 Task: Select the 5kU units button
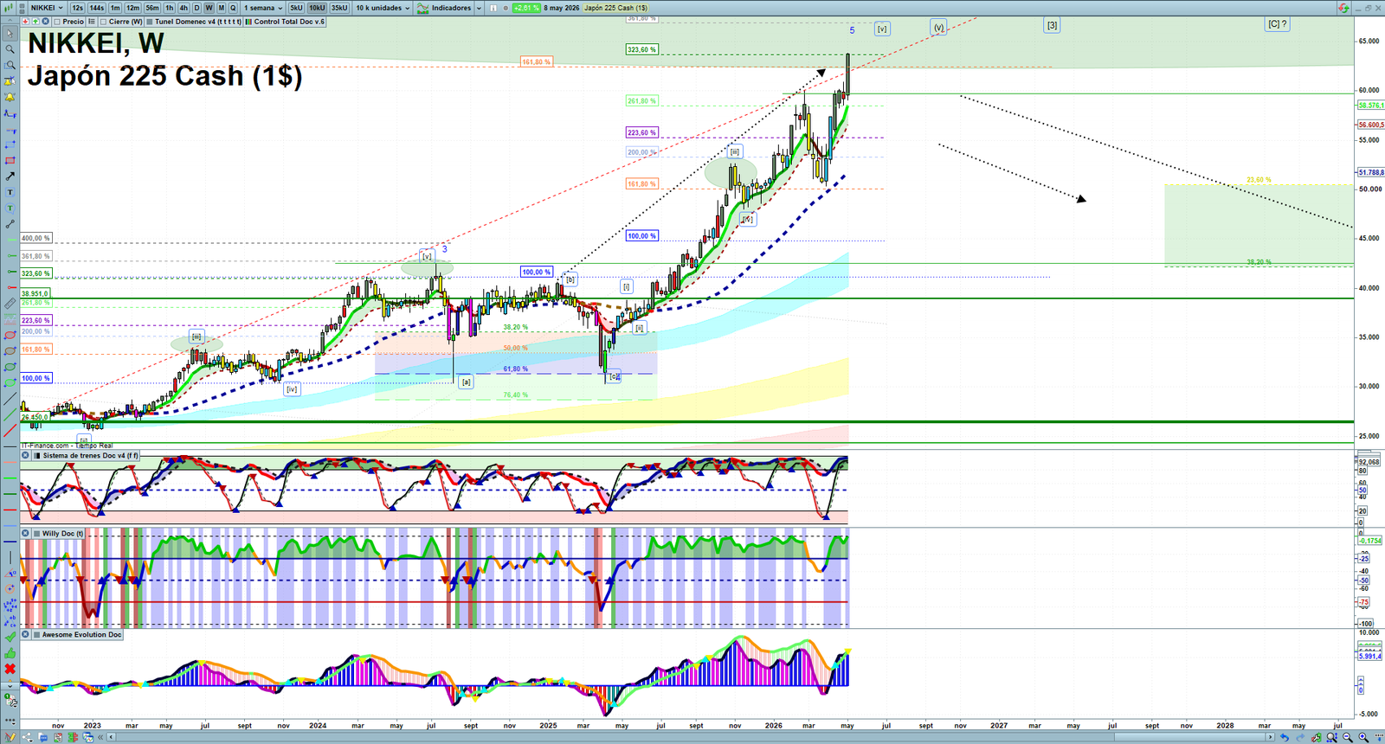296,8
